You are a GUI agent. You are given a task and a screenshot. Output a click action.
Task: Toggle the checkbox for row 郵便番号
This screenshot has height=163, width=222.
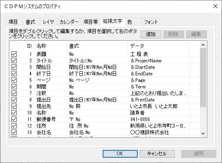14,119
